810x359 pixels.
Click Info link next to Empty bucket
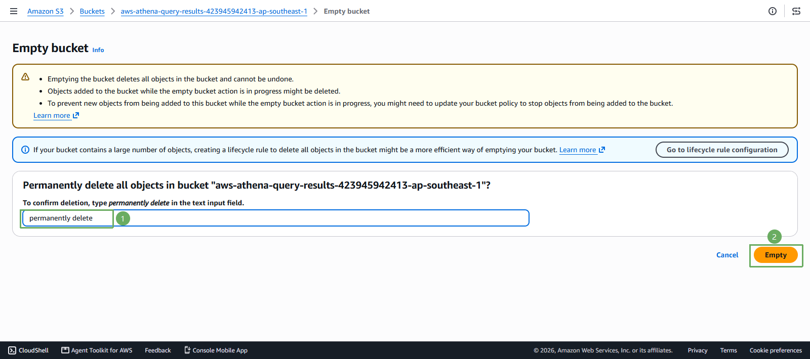(98, 50)
